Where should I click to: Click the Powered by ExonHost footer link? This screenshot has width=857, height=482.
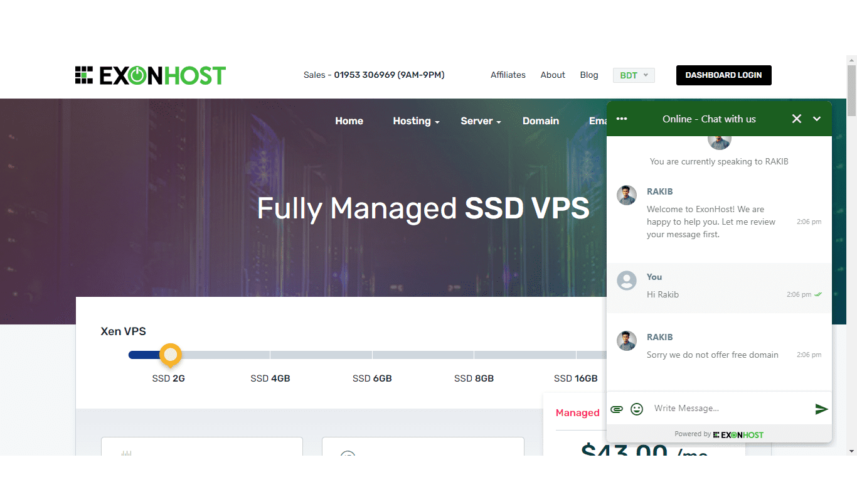pyautogui.click(x=719, y=434)
